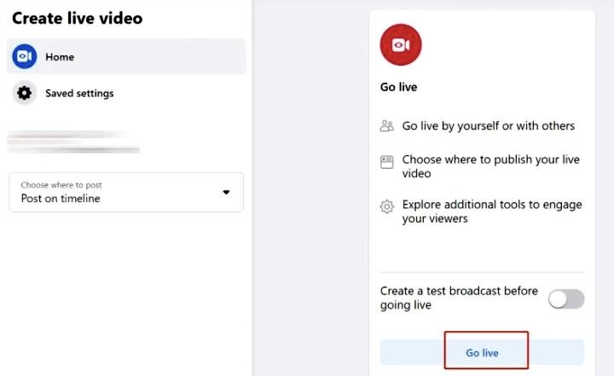Image resolution: width=614 pixels, height=376 pixels.
Task: Click the blue Home camera icon
Action: (25, 57)
